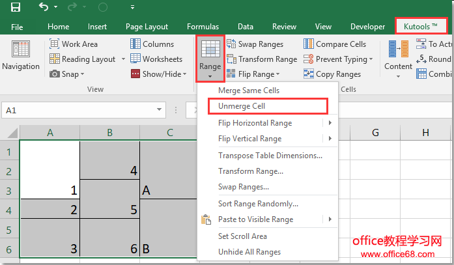
Task: Select Unmerge Cell from the menu
Action: point(242,106)
